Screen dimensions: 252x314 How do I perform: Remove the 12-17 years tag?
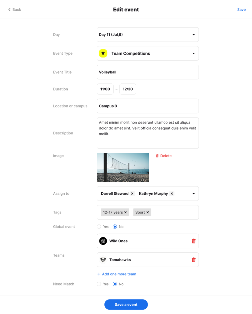[126, 212]
